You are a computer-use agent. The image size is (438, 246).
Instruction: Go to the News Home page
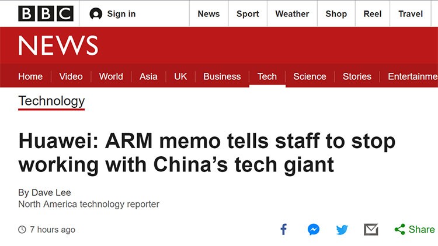pyautogui.click(x=30, y=76)
